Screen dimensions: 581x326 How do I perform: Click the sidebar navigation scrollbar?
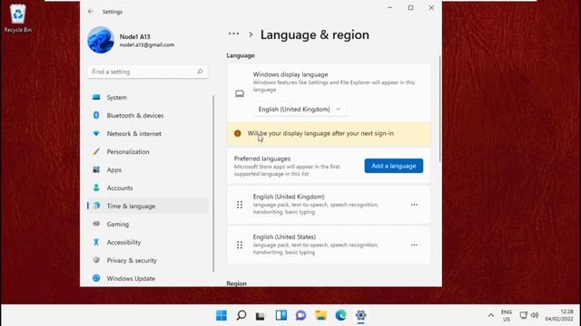click(x=213, y=183)
